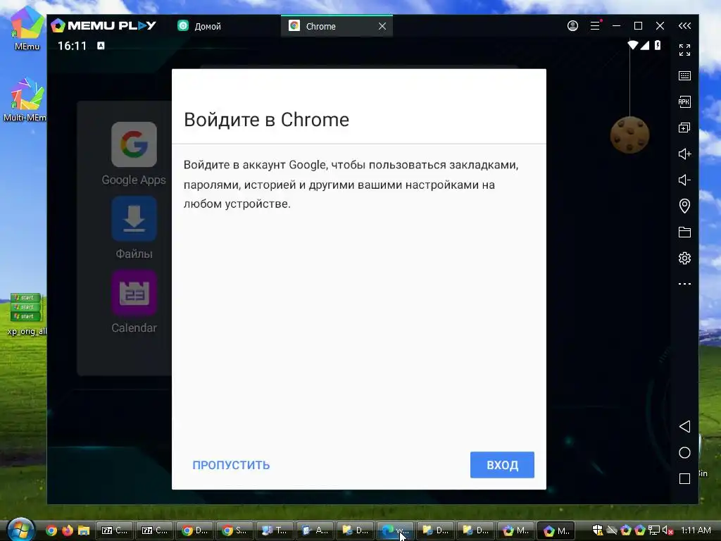Click the 1:11 AM taskbar clock

tap(696, 530)
